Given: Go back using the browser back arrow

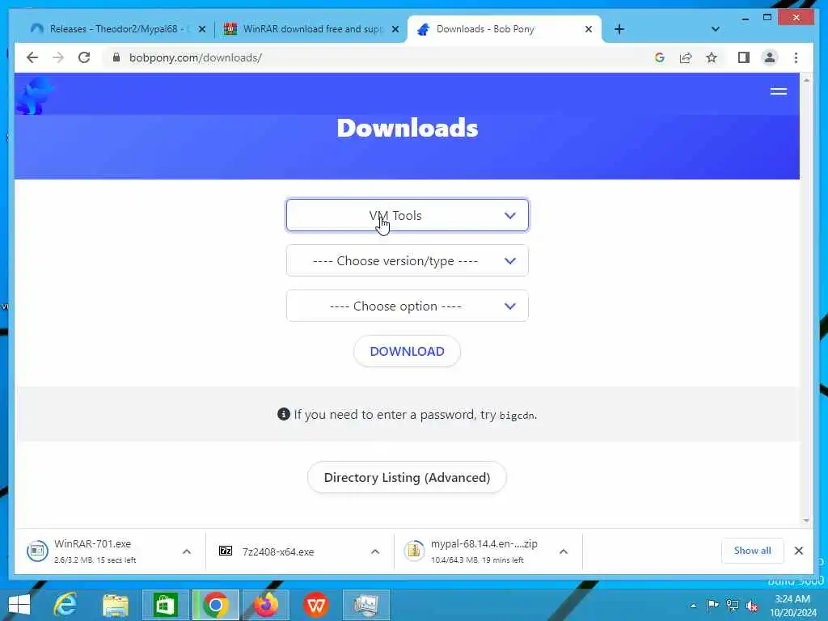Looking at the screenshot, I should pyautogui.click(x=32, y=57).
